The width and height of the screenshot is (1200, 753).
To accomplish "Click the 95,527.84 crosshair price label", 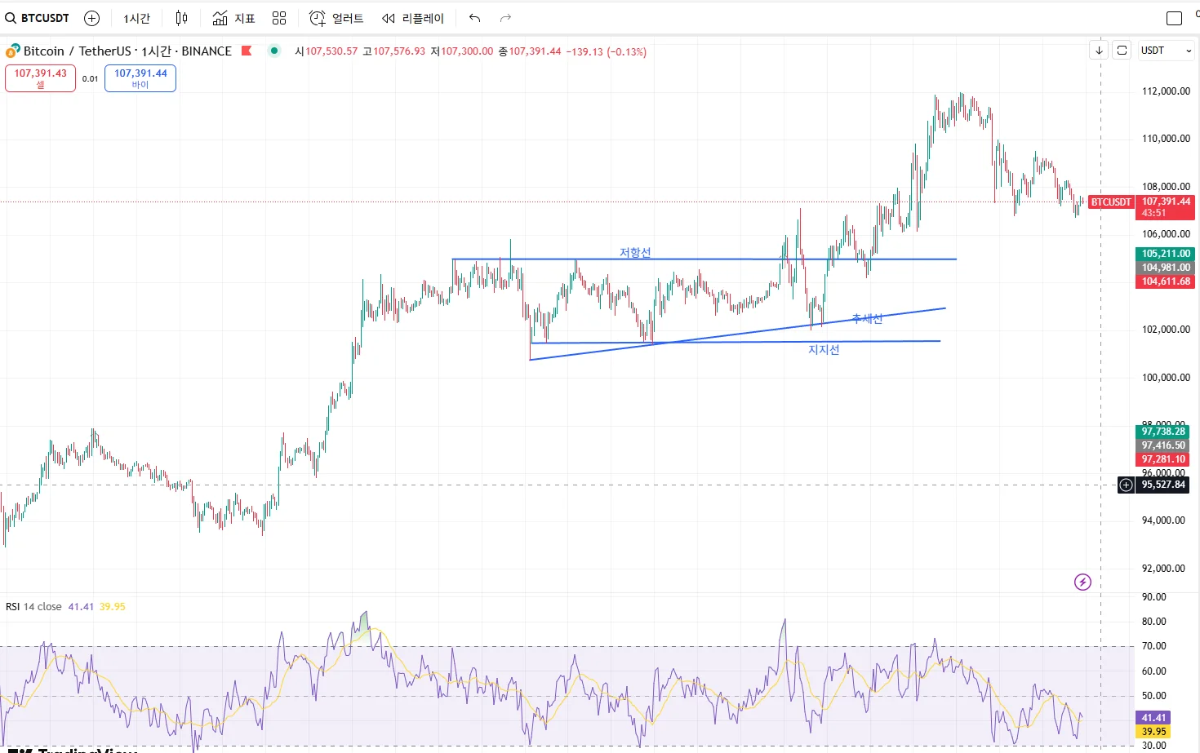I will click(1162, 485).
